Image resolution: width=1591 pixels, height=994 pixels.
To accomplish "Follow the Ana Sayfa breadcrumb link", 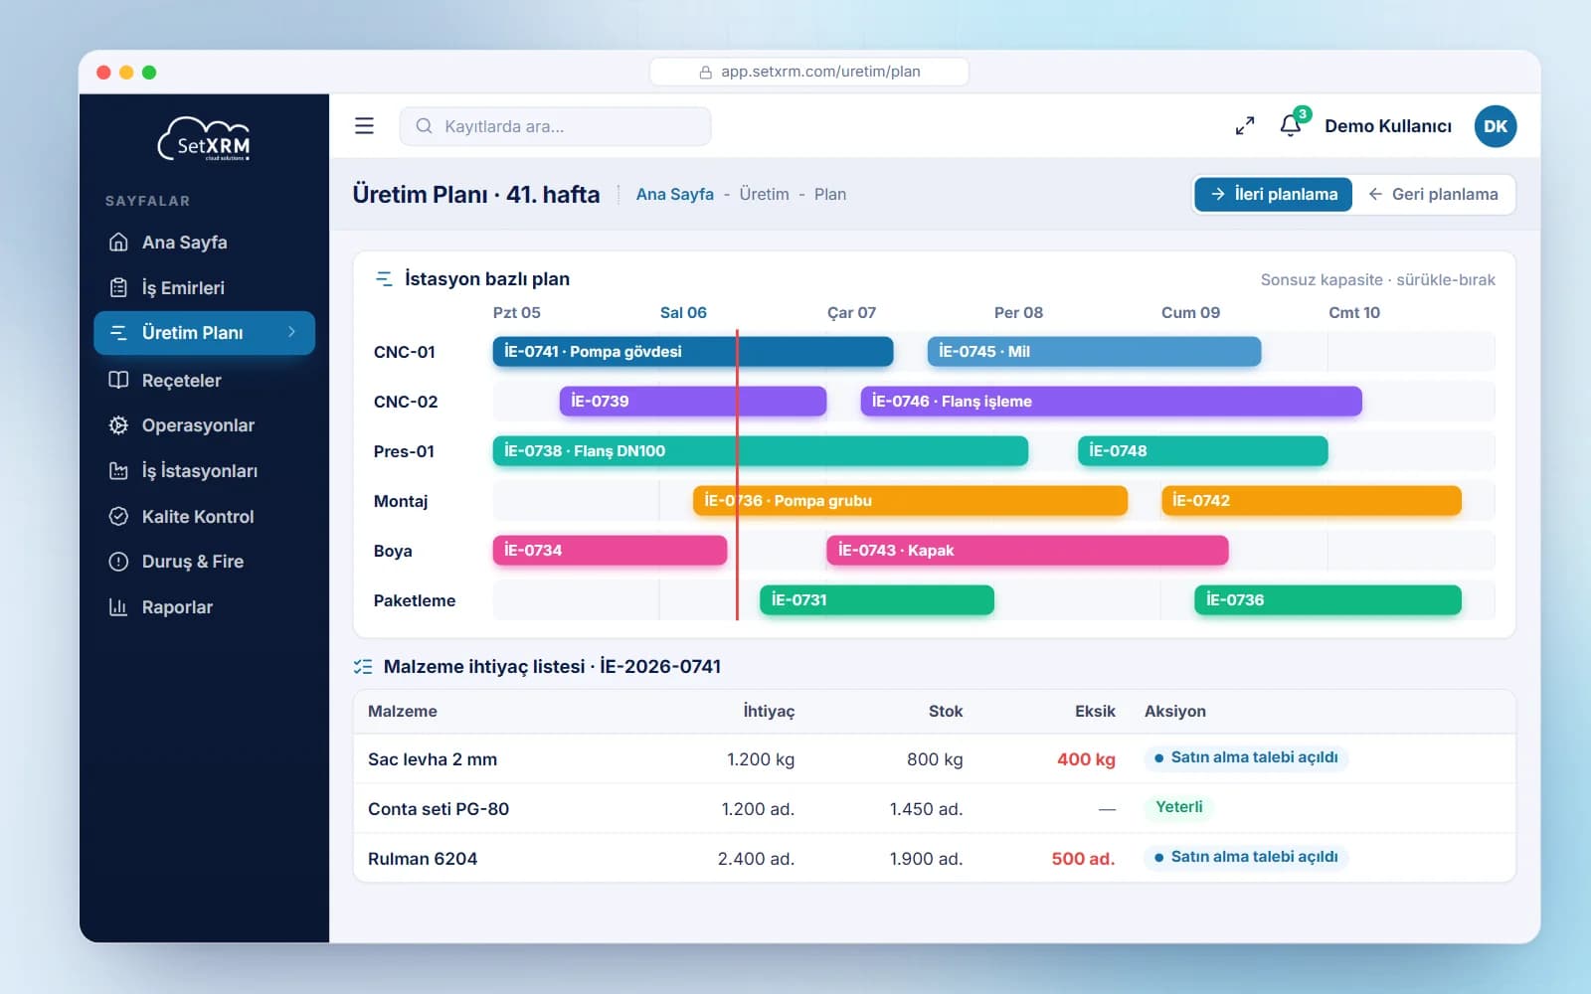I will pos(674,194).
